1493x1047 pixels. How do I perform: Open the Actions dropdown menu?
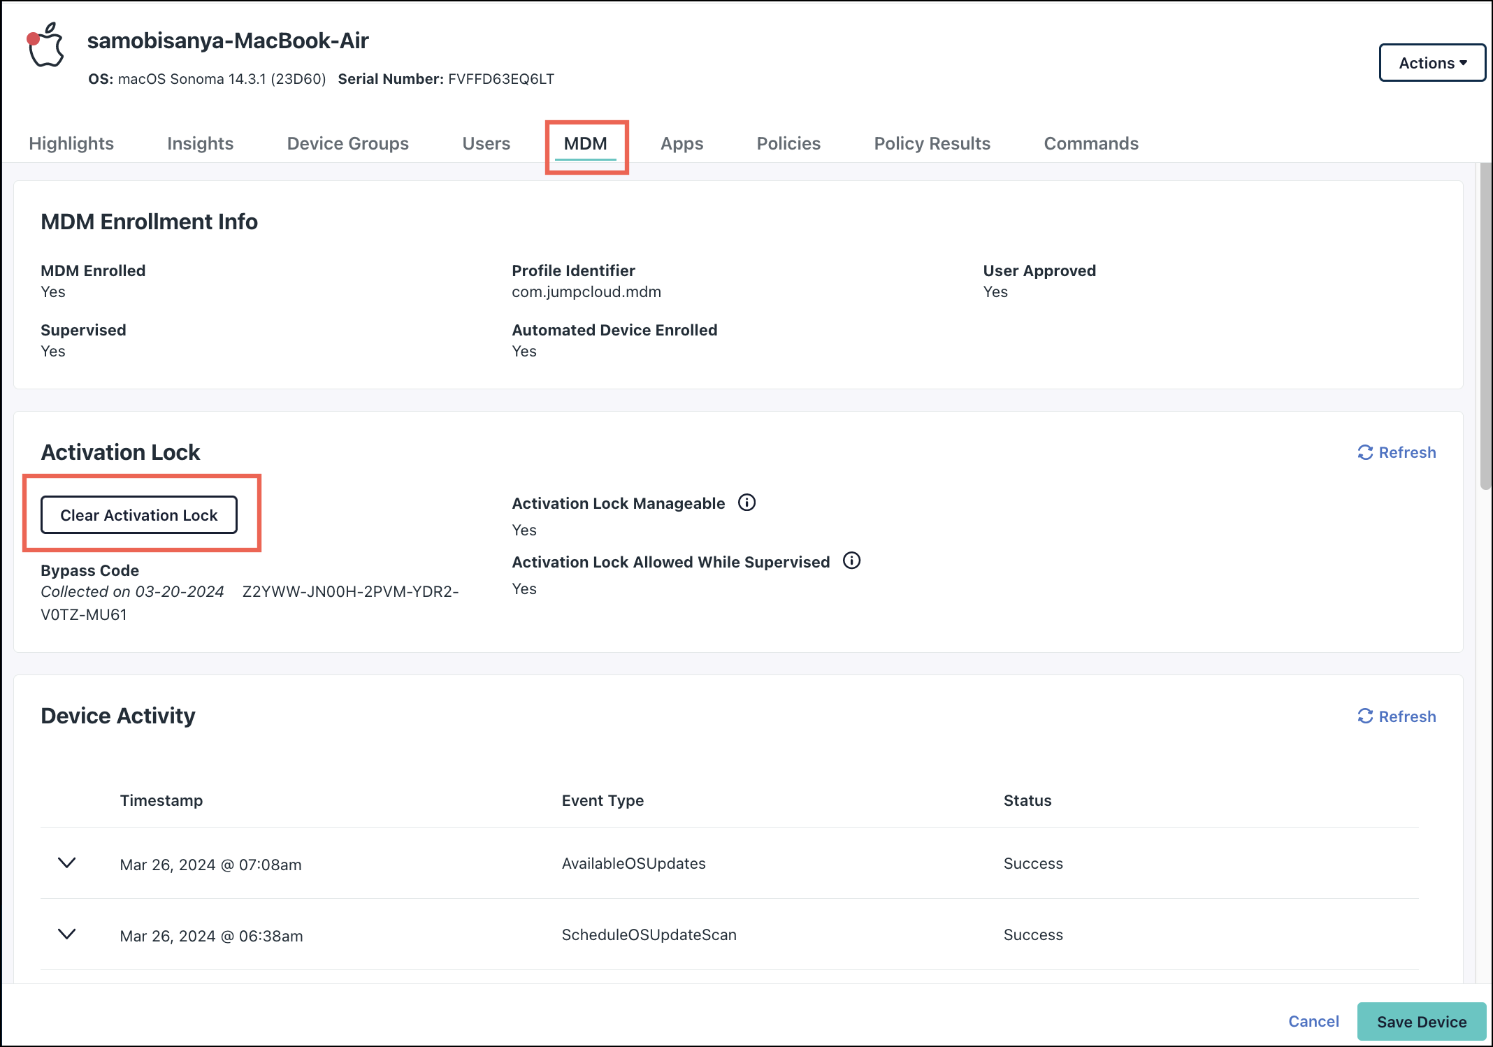coord(1431,63)
